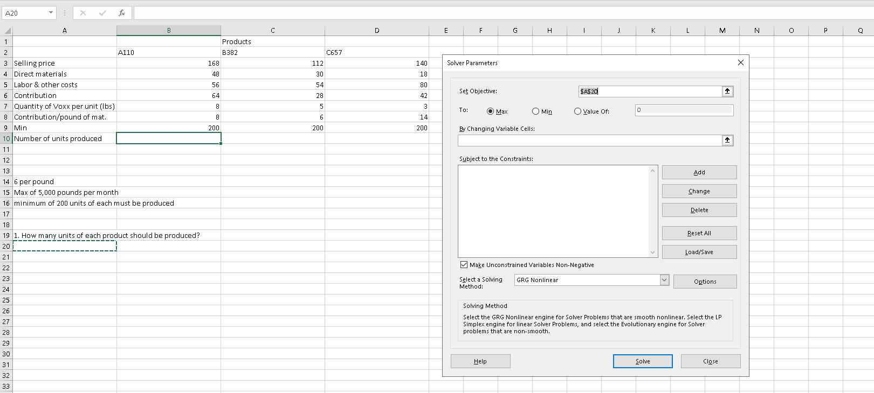The height and width of the screenshot is (393, 874).
Task: Toggle Make Unconstrained Variables Non-Negative checkbox
Action: pos(464,265)
